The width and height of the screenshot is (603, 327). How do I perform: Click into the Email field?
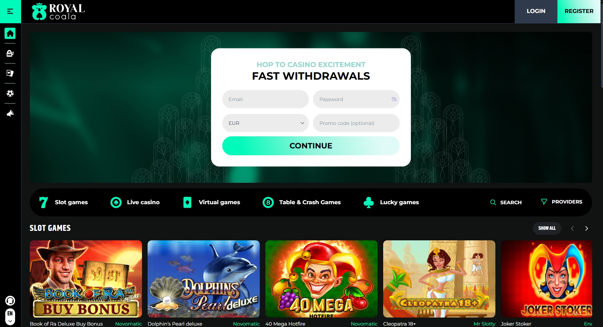[x=265, y=99]
